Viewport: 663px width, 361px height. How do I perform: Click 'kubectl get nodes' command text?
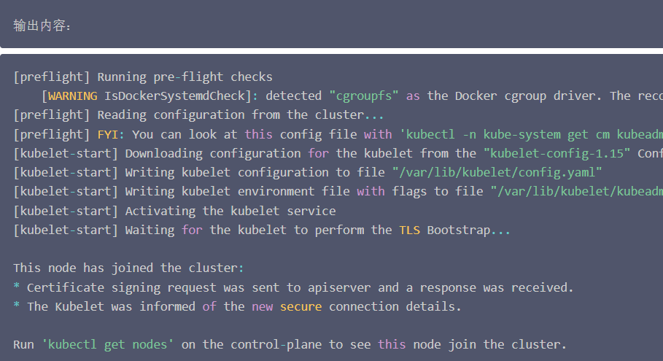point(107,345)
